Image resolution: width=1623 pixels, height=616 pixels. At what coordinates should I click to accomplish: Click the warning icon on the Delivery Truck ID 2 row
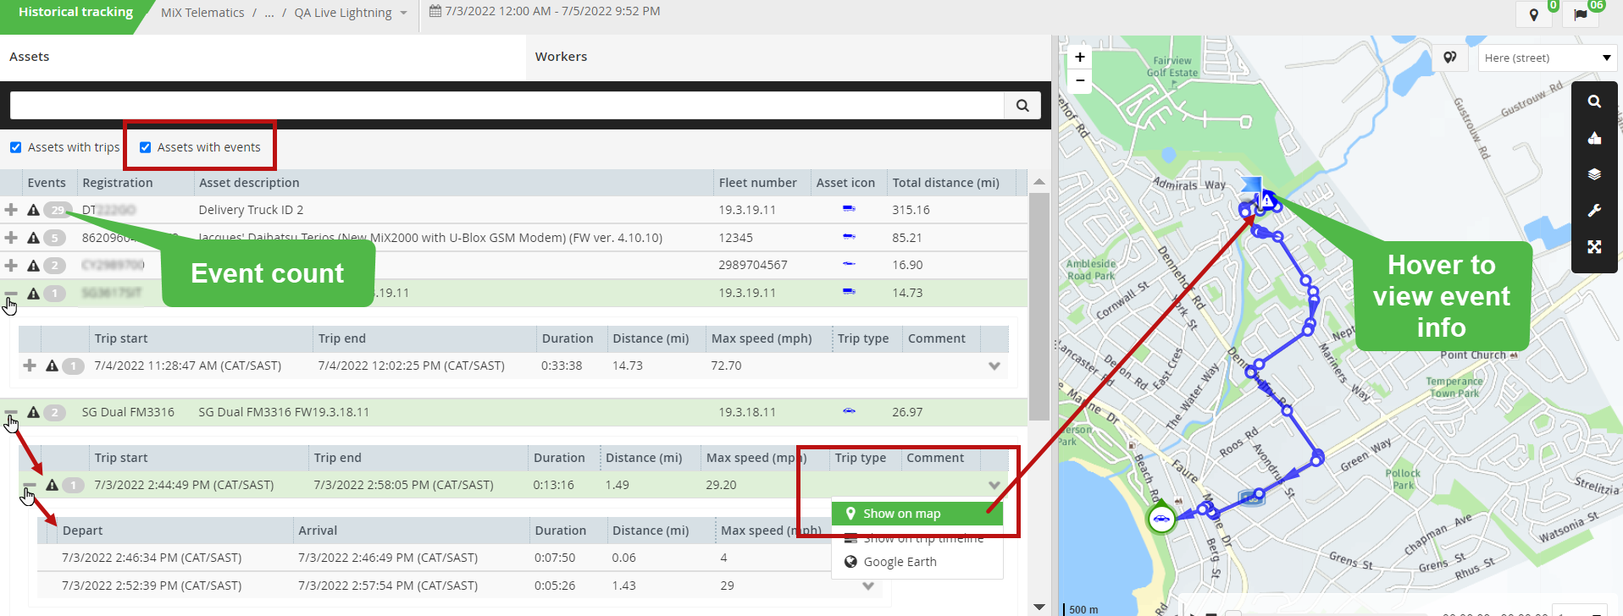(33, 210)
